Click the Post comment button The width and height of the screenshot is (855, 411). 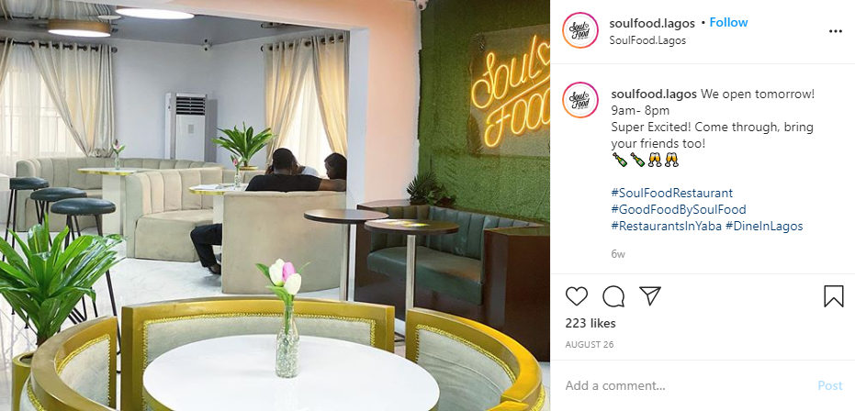[830, 385]
